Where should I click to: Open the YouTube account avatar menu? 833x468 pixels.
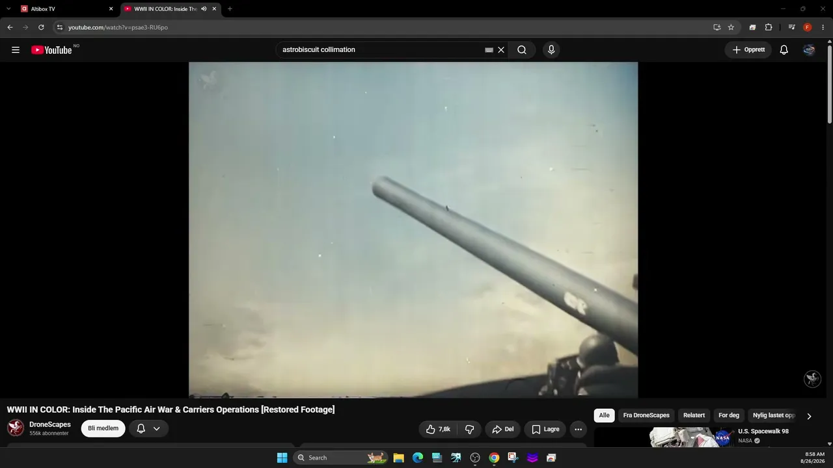point(809,50)
